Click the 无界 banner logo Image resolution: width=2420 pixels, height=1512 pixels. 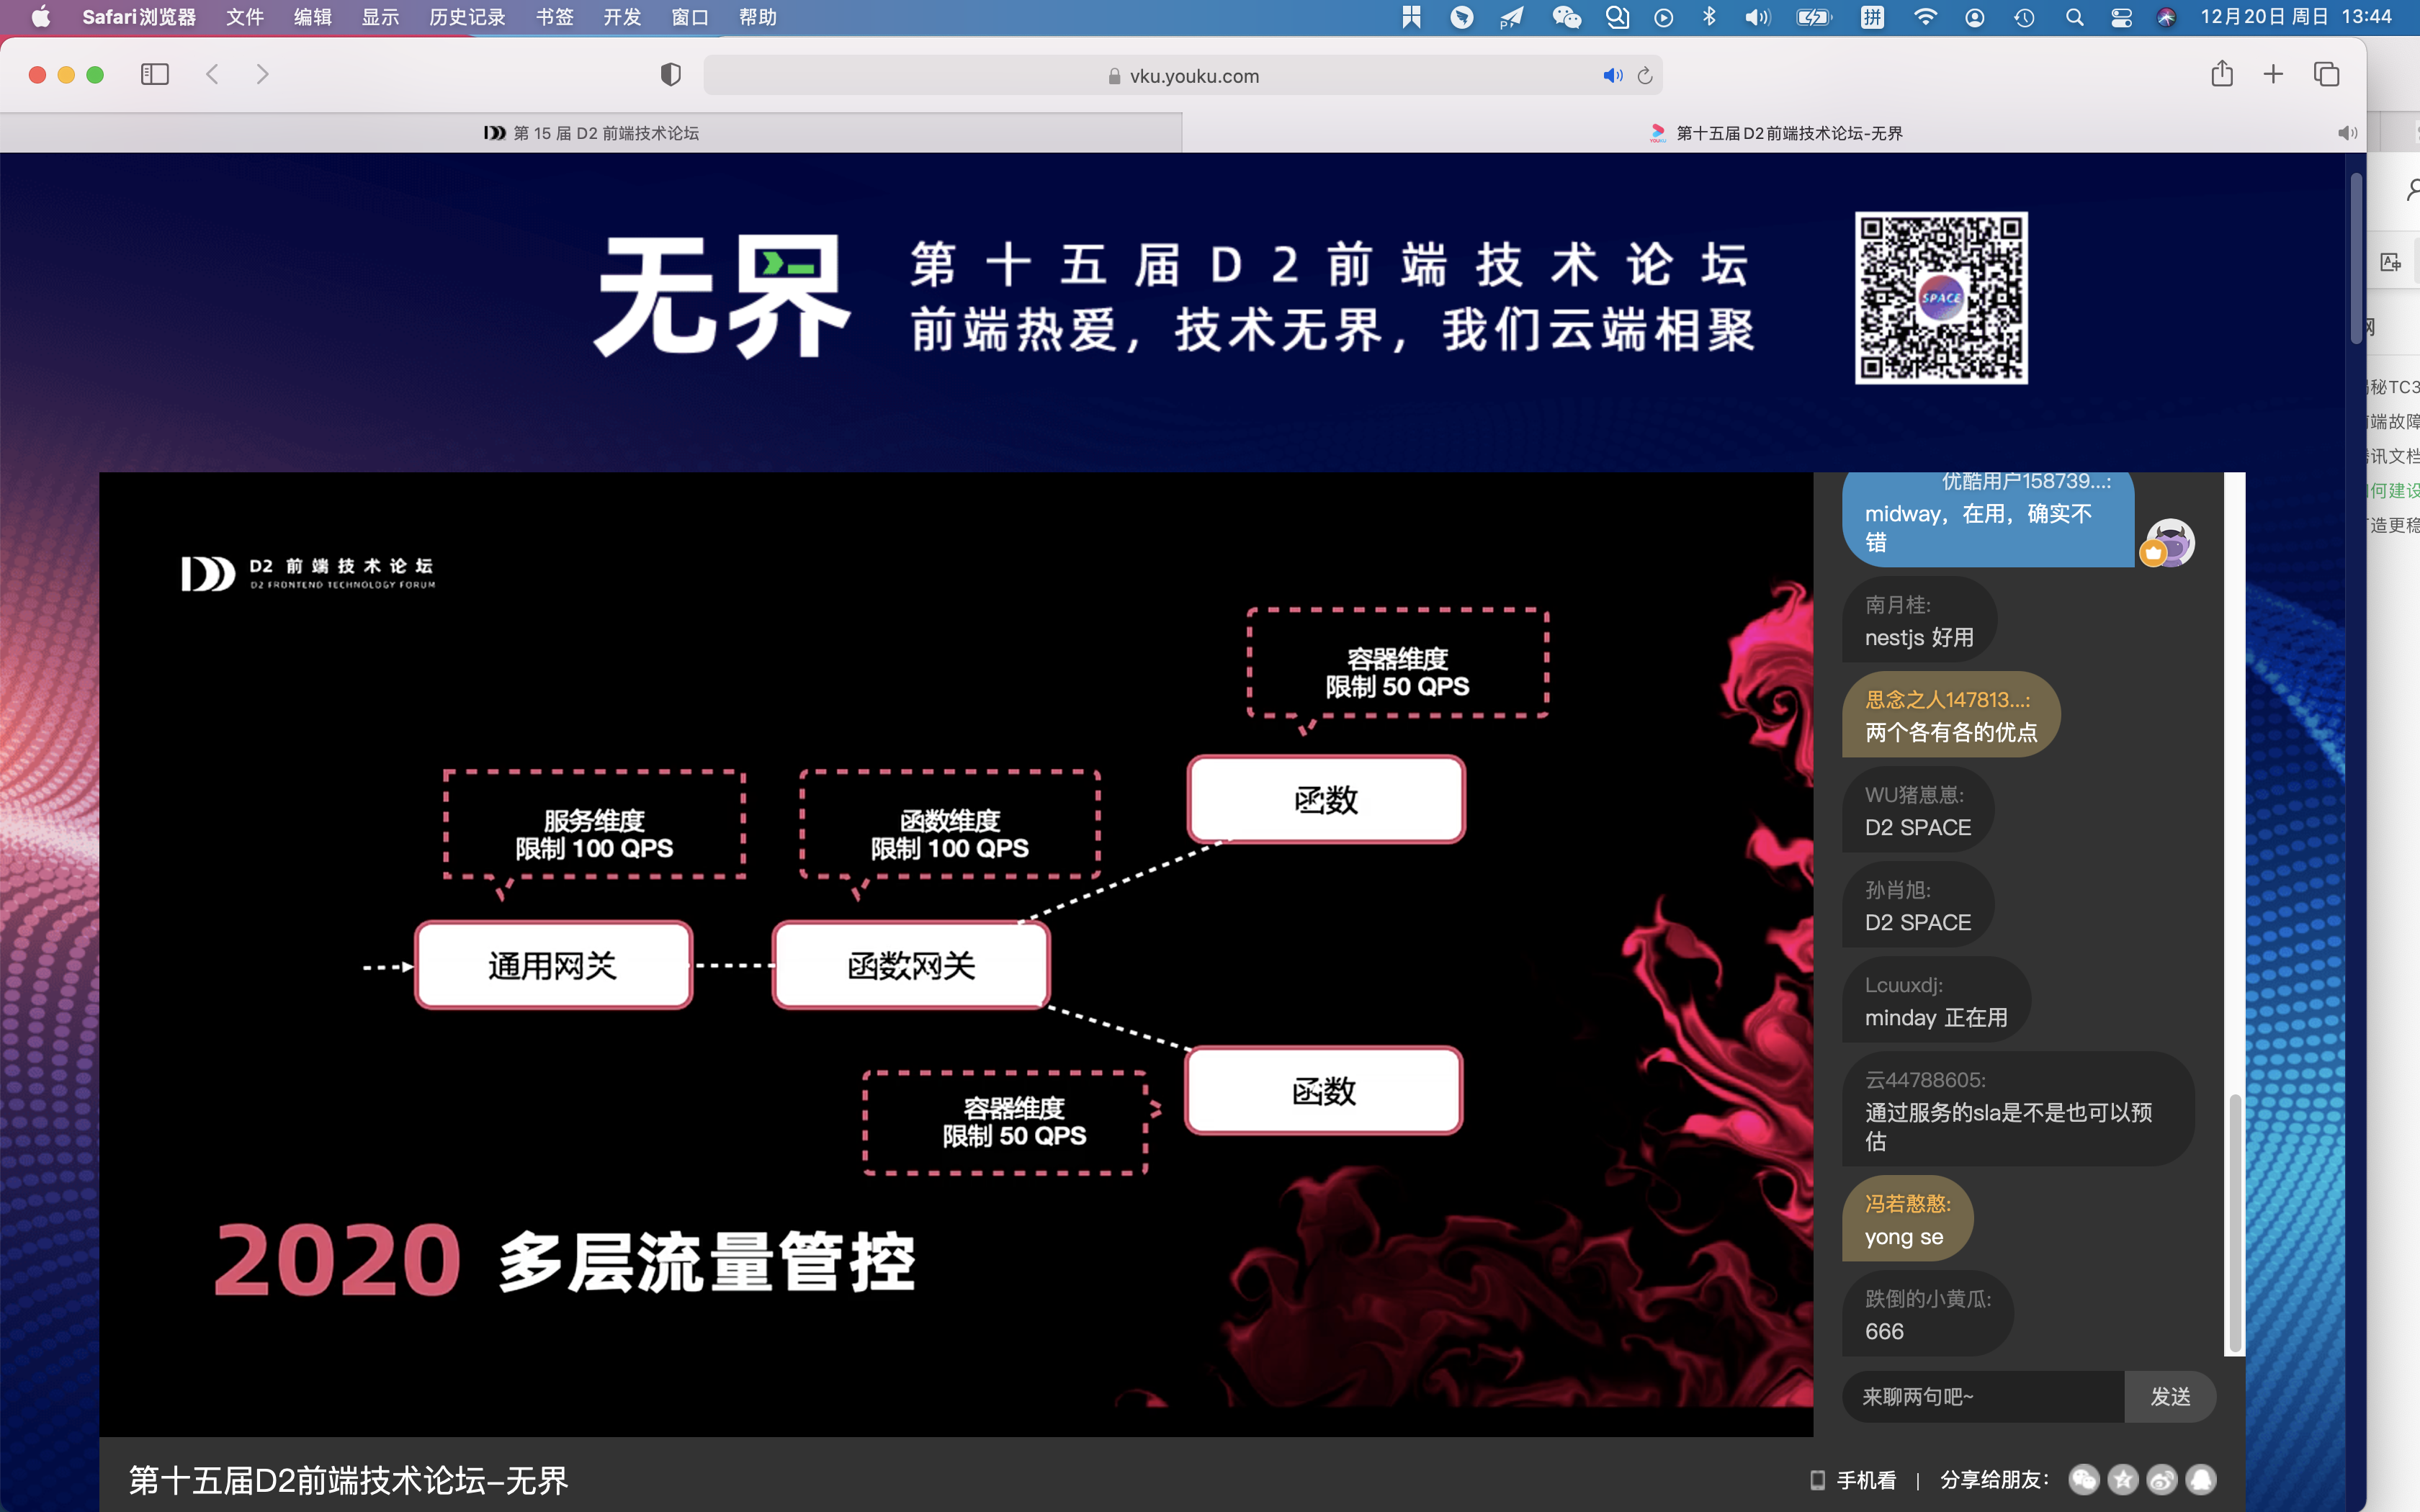click(722, 297)
